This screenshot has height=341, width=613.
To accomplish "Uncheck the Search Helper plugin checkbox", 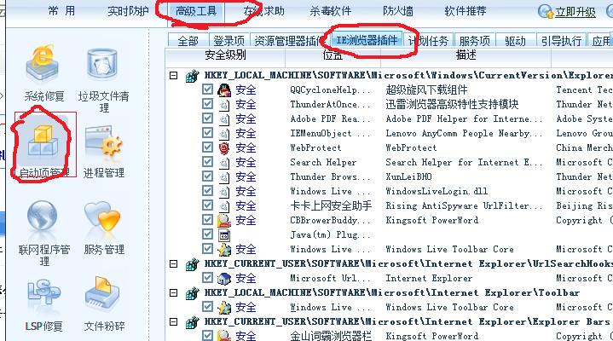I will pyautogui.click(x=207, y=162).
